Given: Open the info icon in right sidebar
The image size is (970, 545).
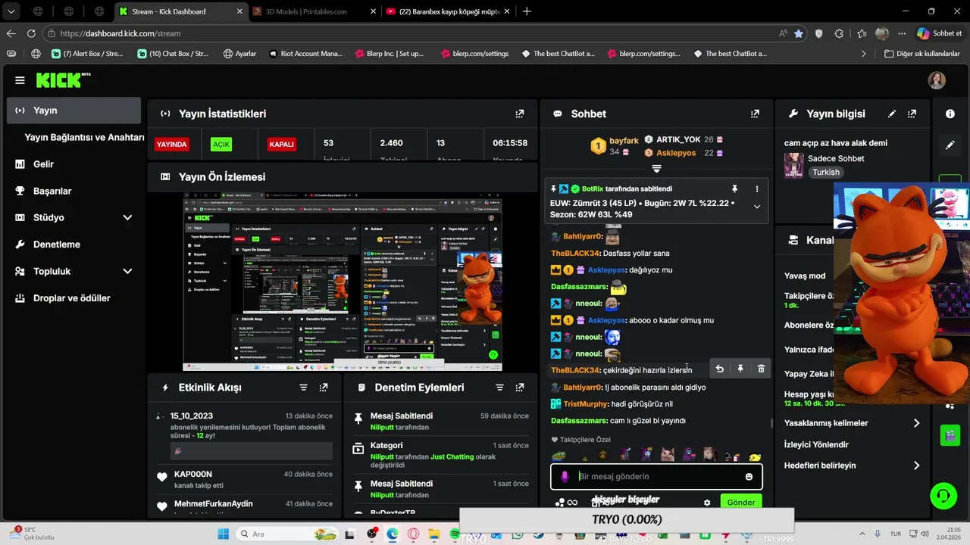Looking at the screenshot, I should [950, 114].
